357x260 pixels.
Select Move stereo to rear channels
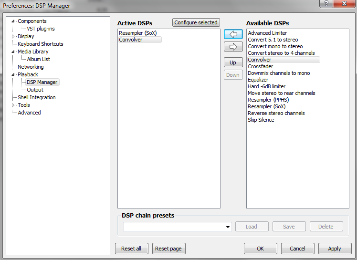(282, 93)
